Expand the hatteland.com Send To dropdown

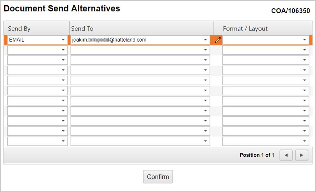tap(206, 40)
